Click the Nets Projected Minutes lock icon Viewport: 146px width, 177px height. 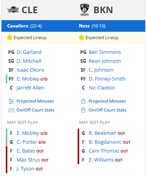(x=83, y=101)
